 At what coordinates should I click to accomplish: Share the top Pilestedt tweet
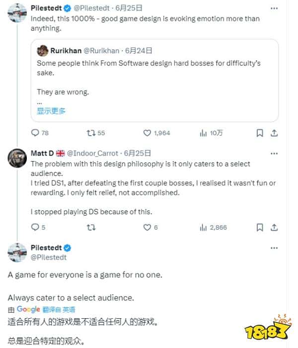(274, 133)
